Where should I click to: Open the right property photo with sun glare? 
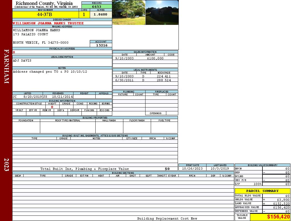[x=162, y=12]
